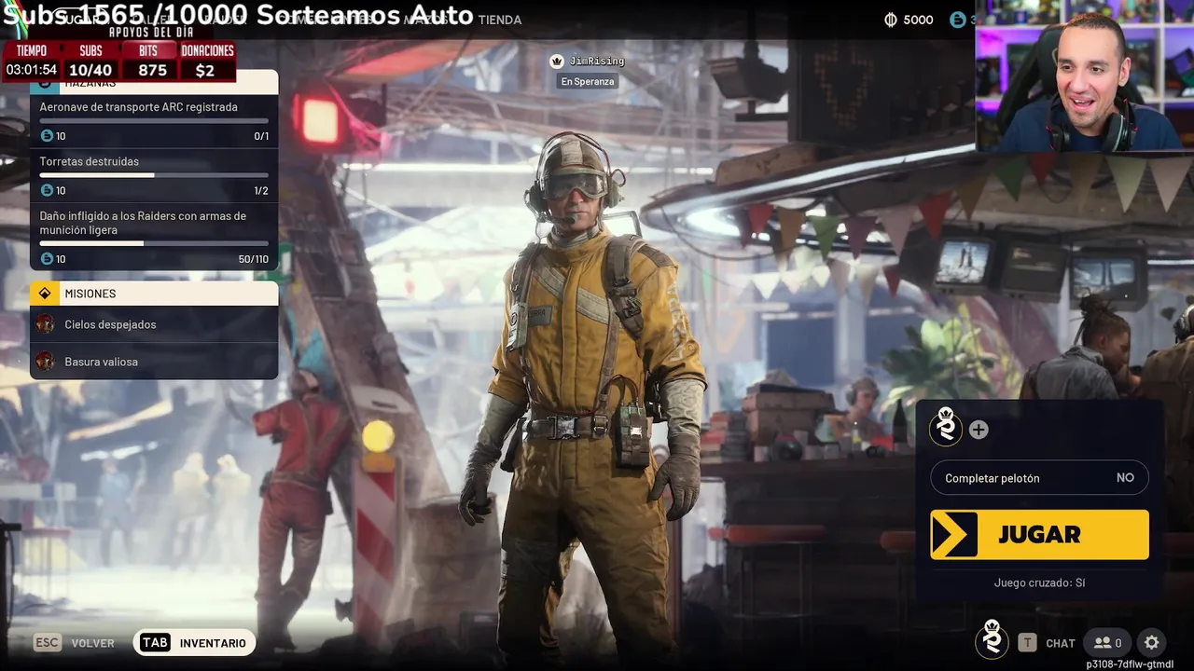Open the MISIONES panel header
The height and width of the screenshot is (671, 1194).
[154, 294]
